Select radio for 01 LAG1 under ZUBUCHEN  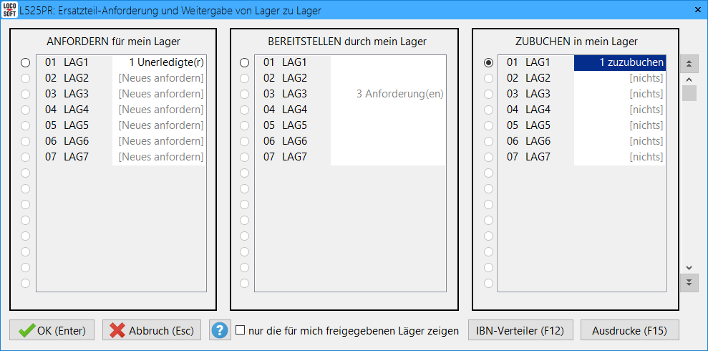coord(488,63)
